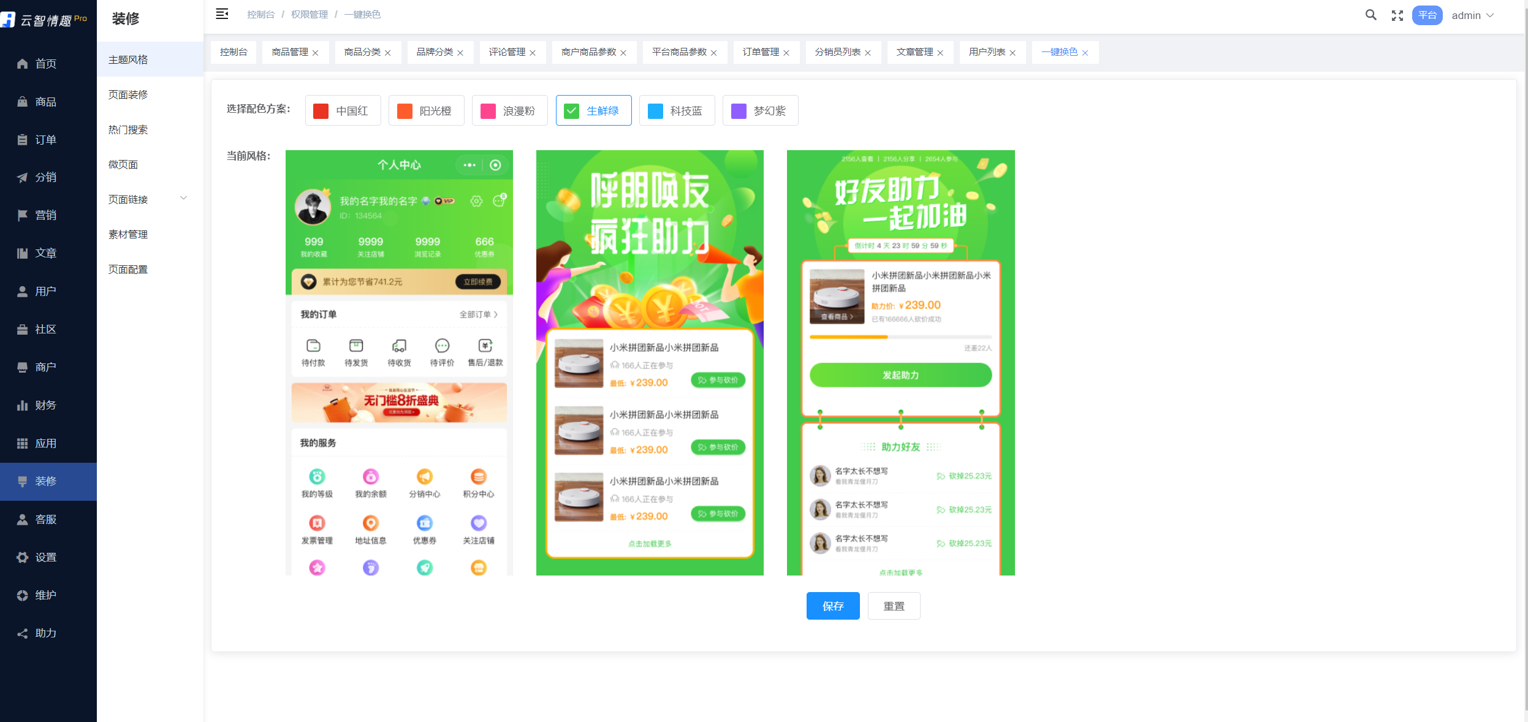Open 客服 section in sidebar
Viewport: 1528px width, 722px height.
(45, 519)
